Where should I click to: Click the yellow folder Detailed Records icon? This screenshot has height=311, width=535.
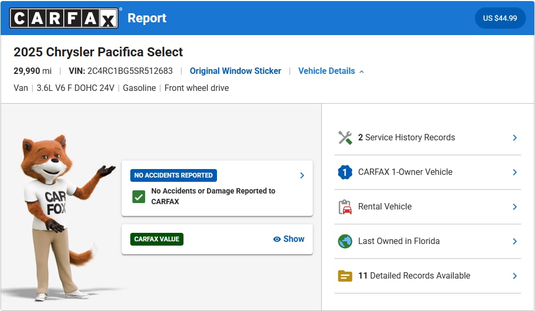(345, 276)
